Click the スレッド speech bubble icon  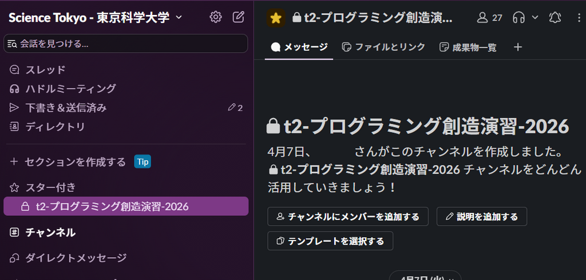[14, 70]
